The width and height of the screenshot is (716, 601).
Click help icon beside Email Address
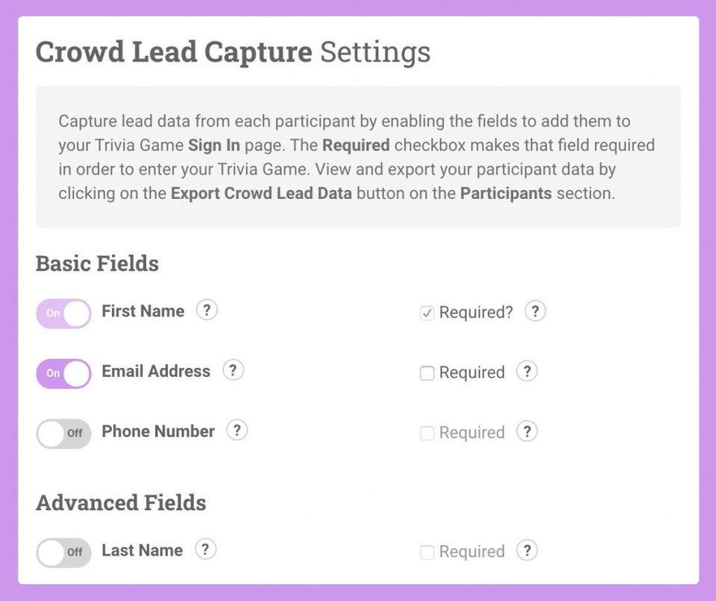coord(233,370)
